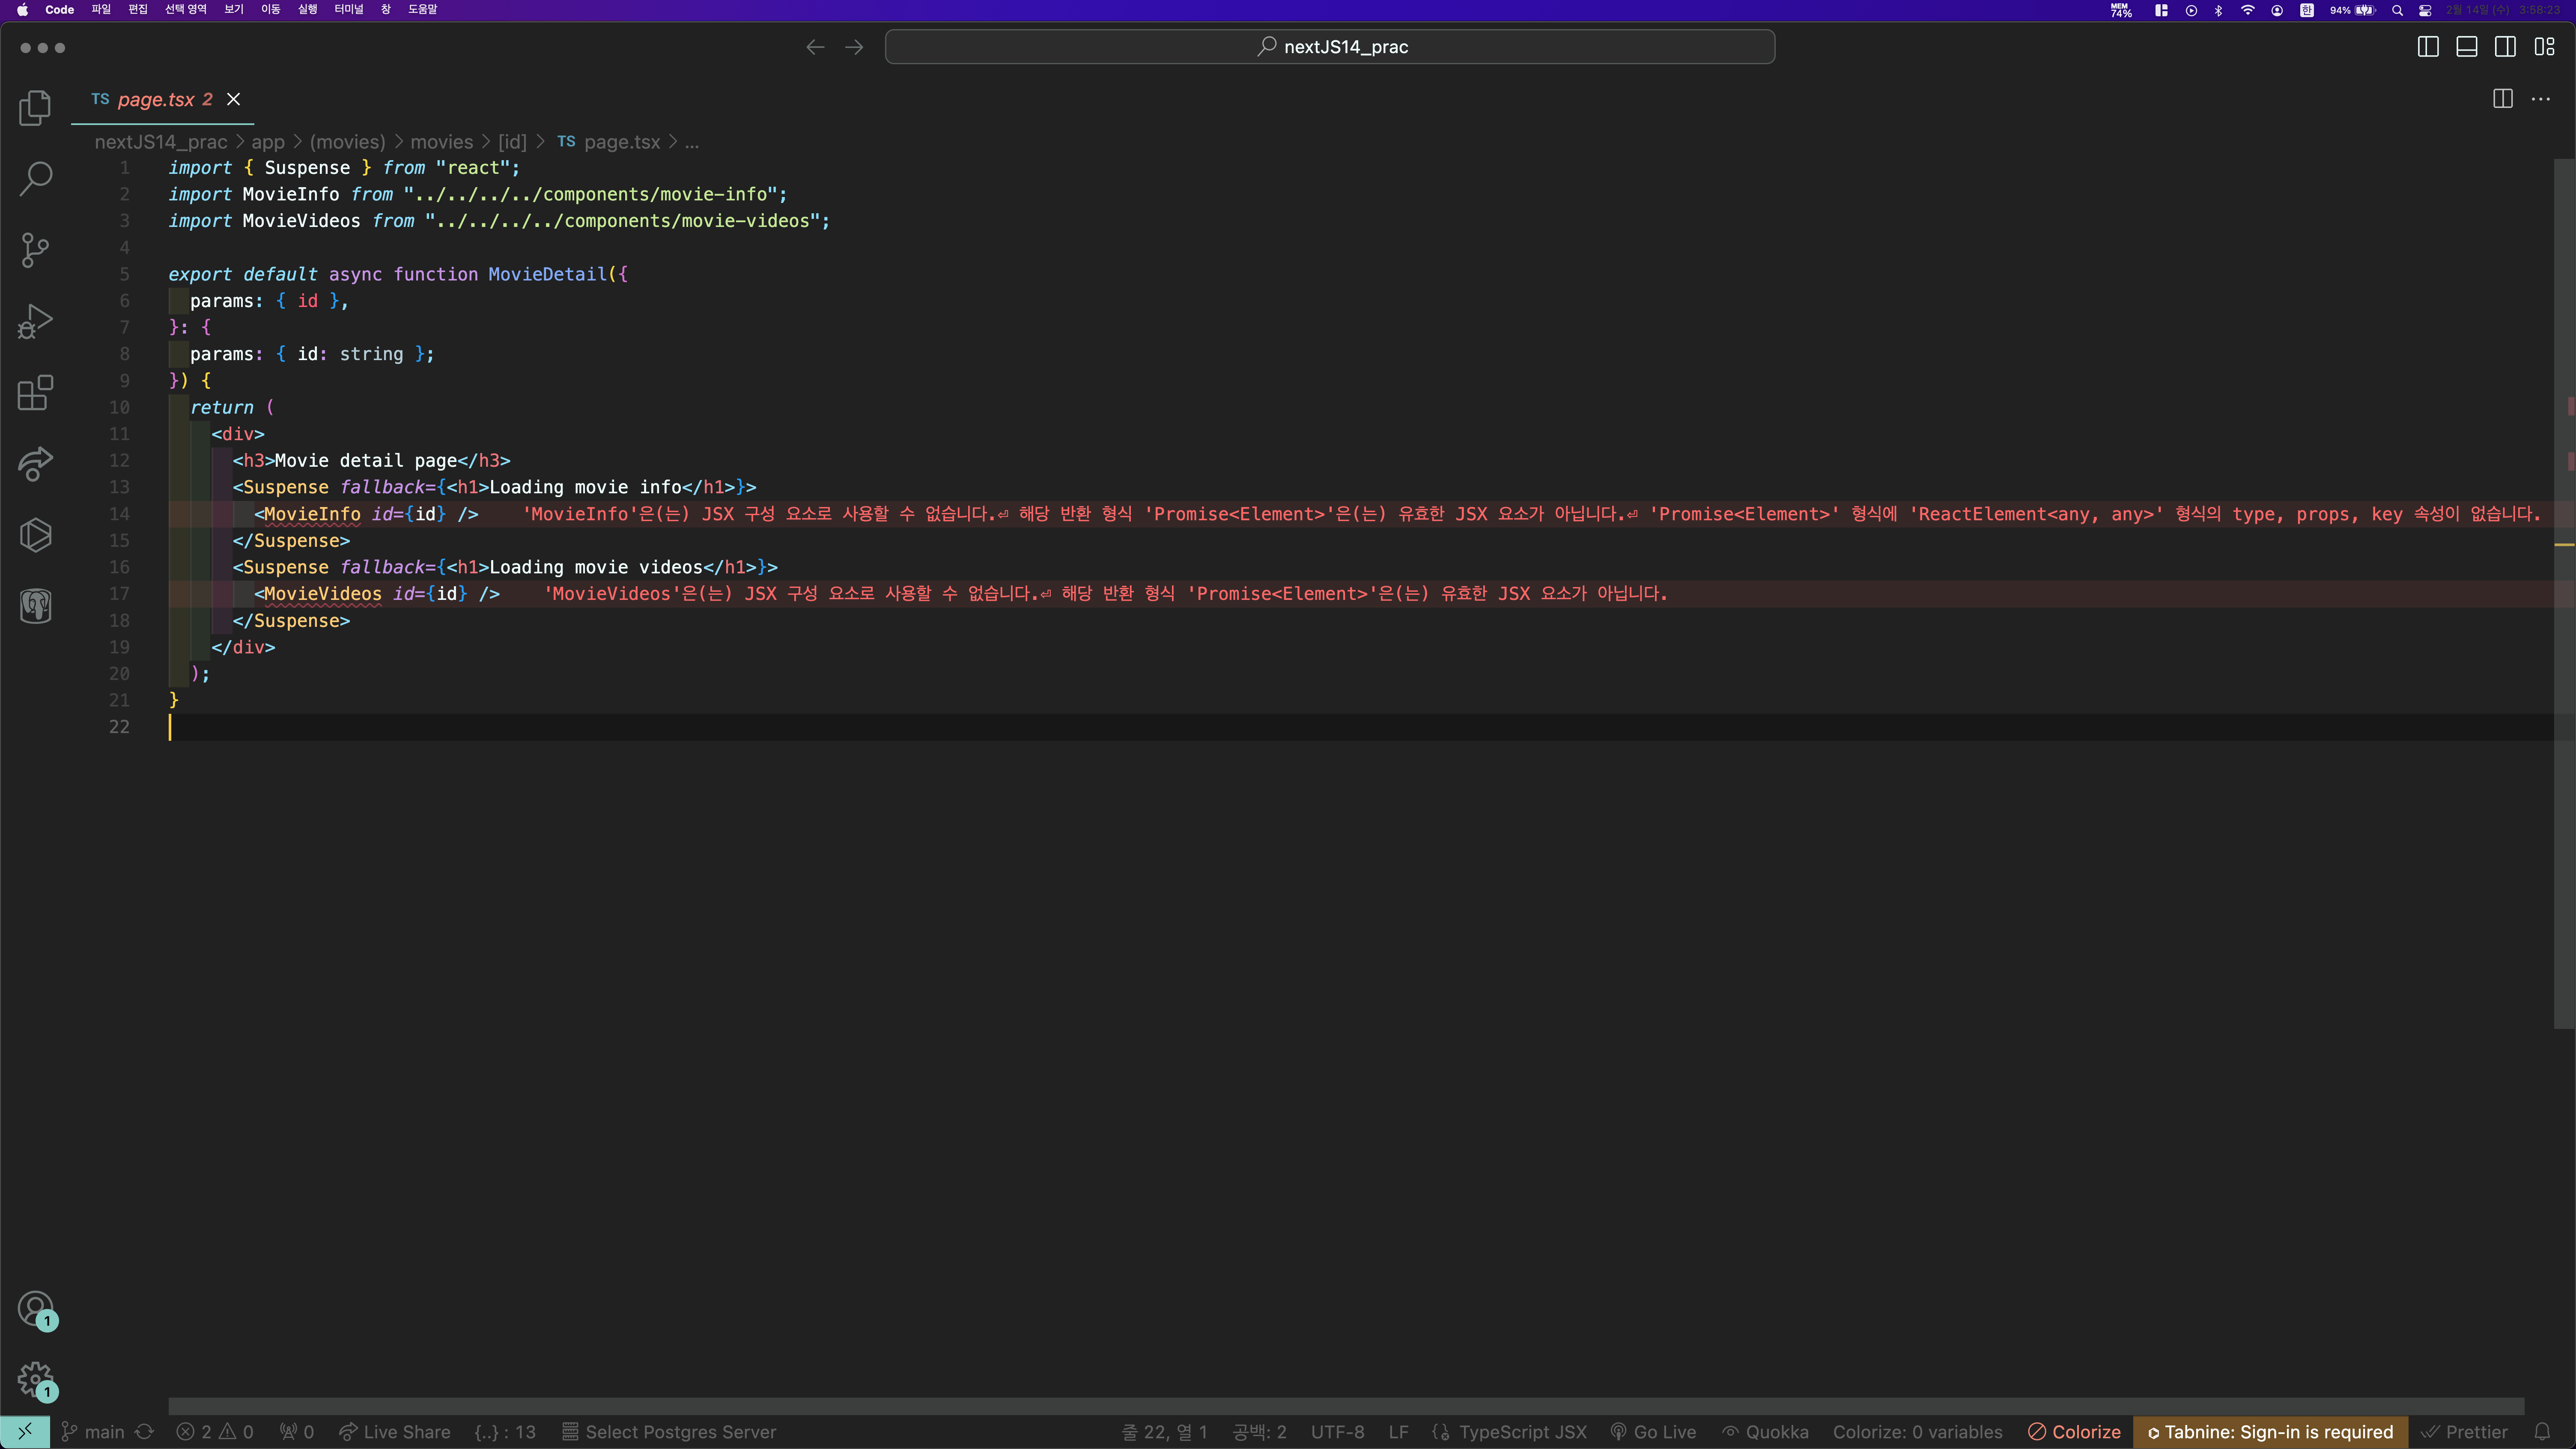Open the Run and Debug view
Image resolution: width=2576 pixels, height=1449 pixels.
(35, 321)
